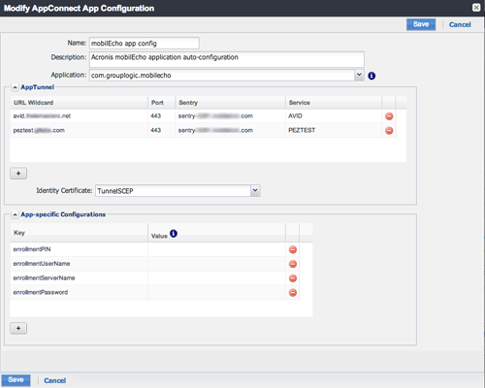
Task: Open the Identity Certificate dropdown
Action: point(255,190)
